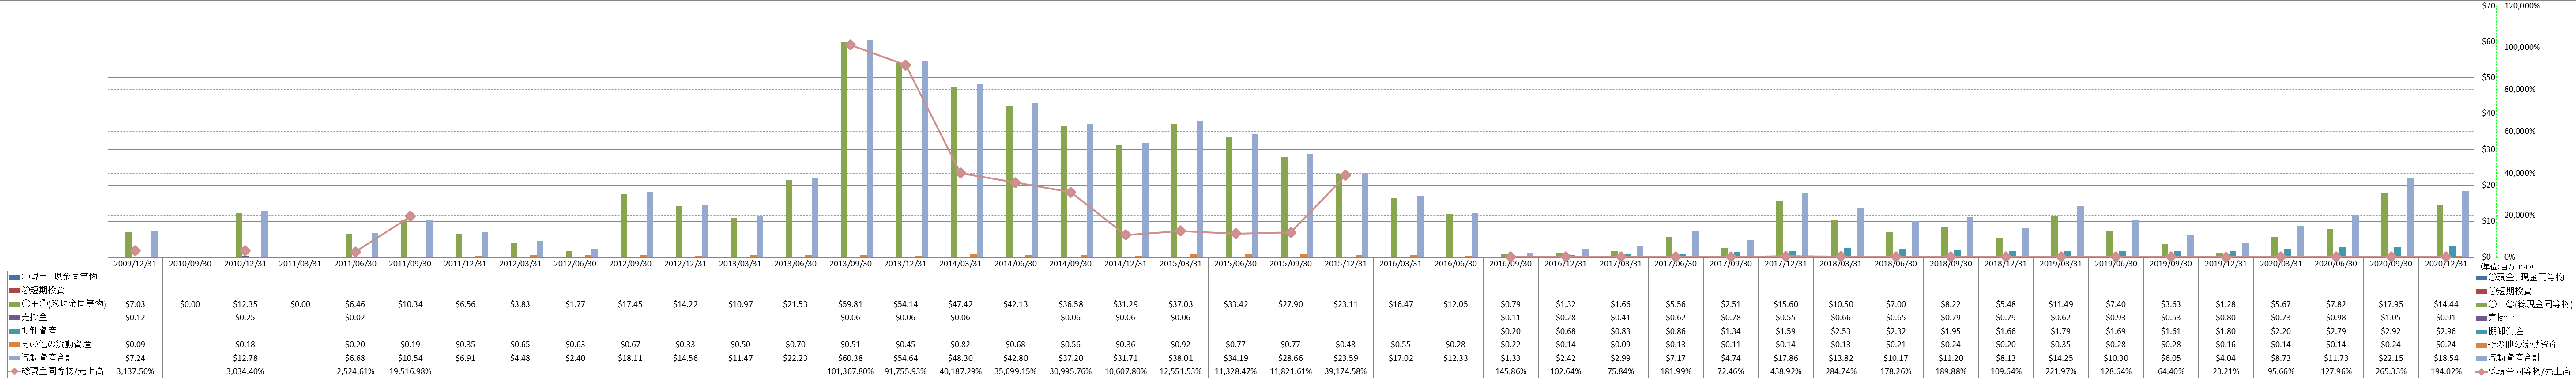Screen dimensions: 2576x379
Task: Select the 2014/06/30 column header
Action: click(1015, 264)
